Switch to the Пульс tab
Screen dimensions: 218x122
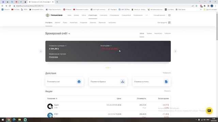click(65, 23)
